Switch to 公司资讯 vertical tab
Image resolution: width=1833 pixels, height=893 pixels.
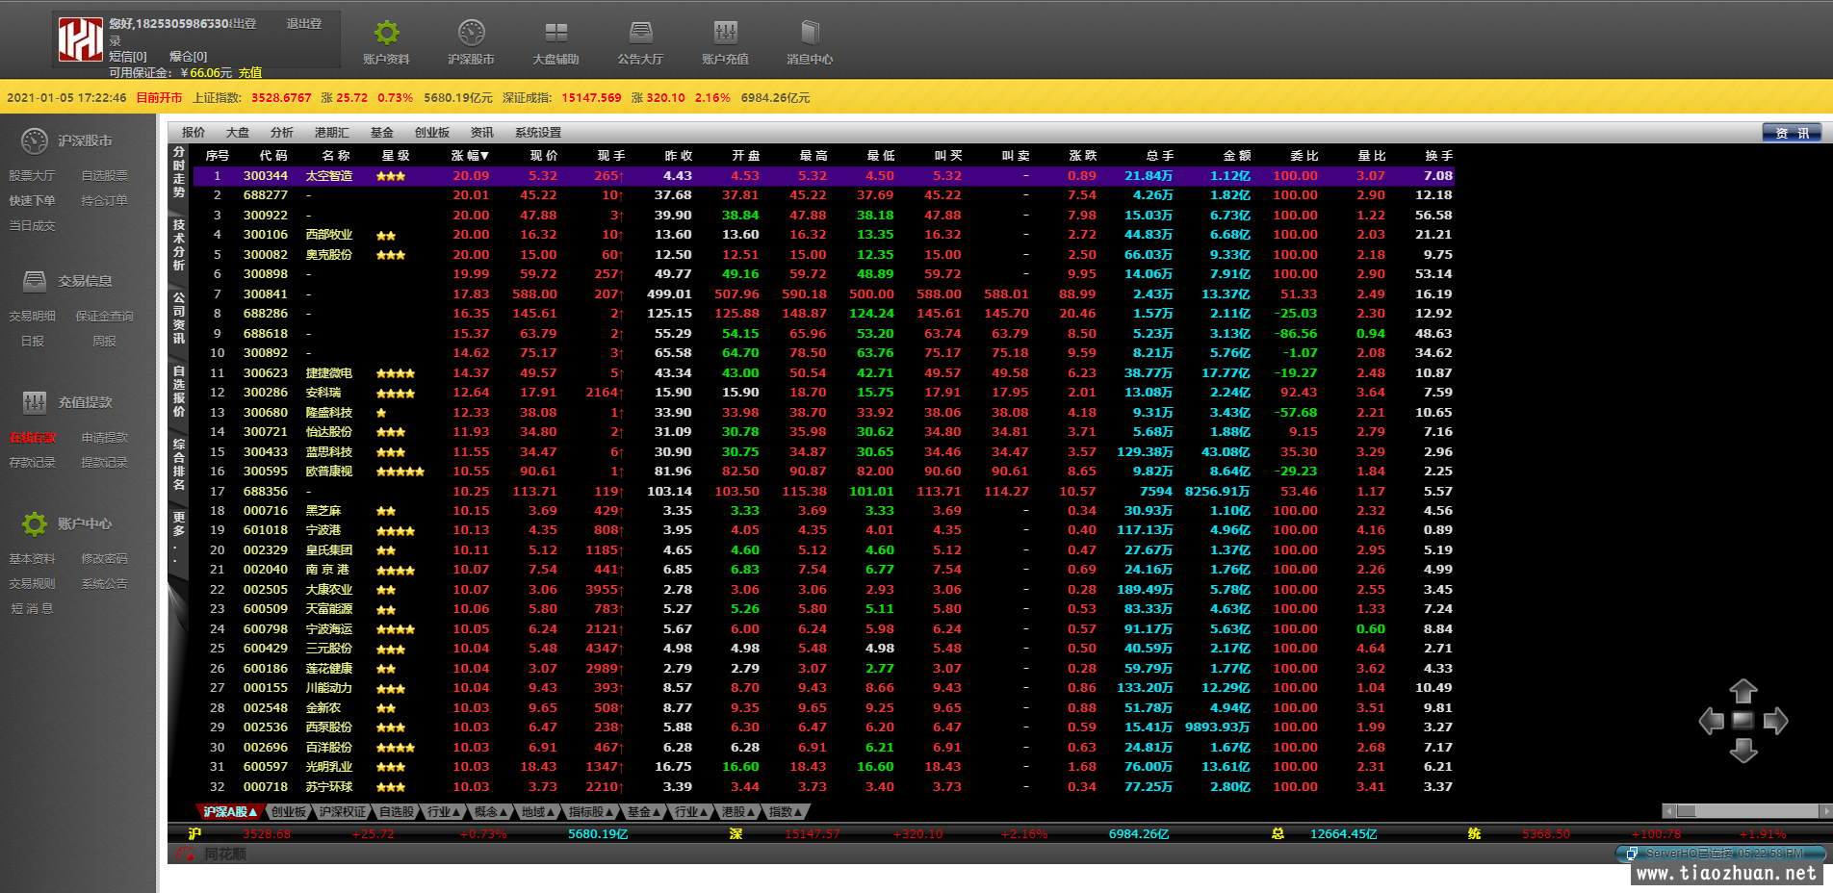point(179,319)
